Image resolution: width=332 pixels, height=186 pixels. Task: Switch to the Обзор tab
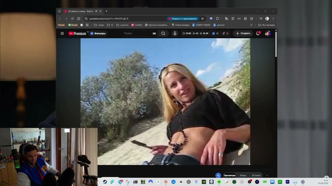coord(243,175)
